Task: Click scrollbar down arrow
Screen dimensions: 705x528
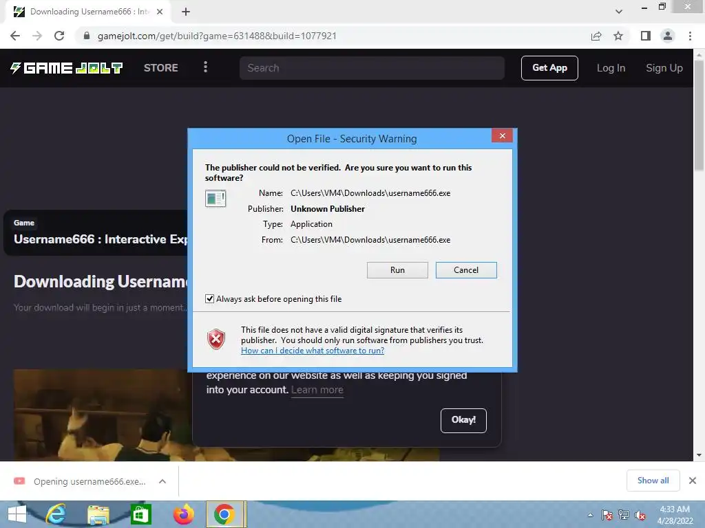Action: point(699,455)
